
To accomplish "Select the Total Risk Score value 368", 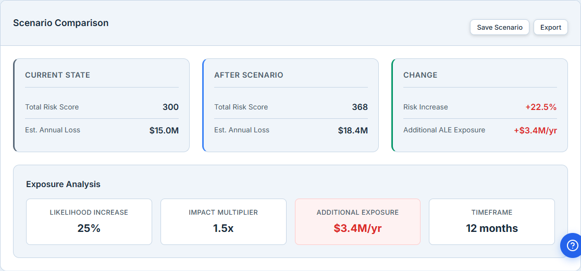I will click(360, 107).
